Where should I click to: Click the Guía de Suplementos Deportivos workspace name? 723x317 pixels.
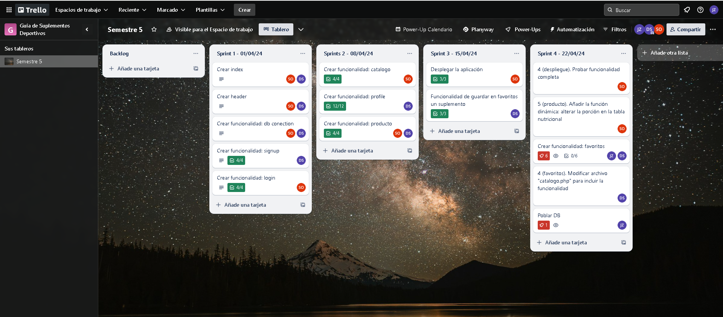[45, 29]
